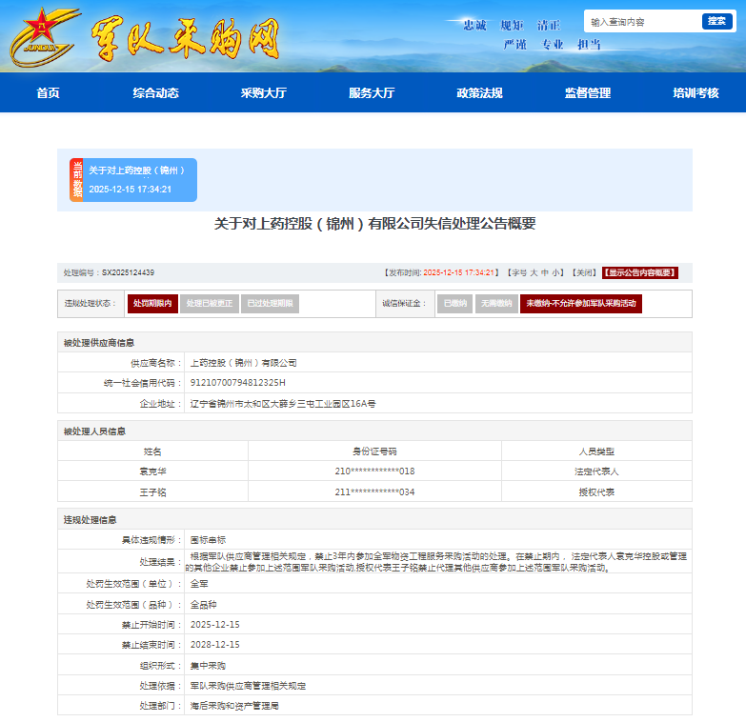Click the 无需缴纳 deposit status button
Viewport: 746px width, 722px height.
tap(496, 304)
